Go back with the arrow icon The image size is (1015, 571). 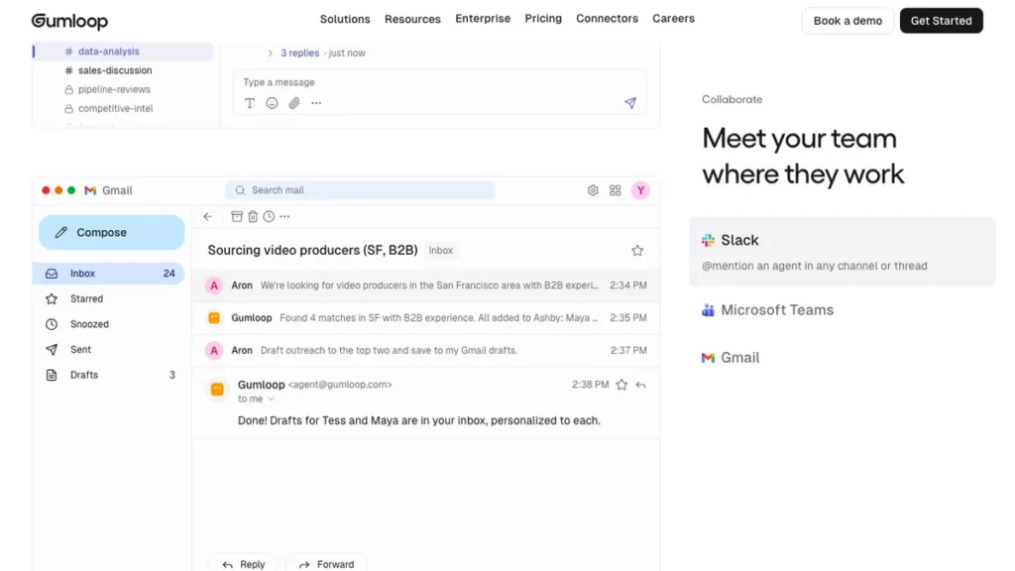coord(208,217)
